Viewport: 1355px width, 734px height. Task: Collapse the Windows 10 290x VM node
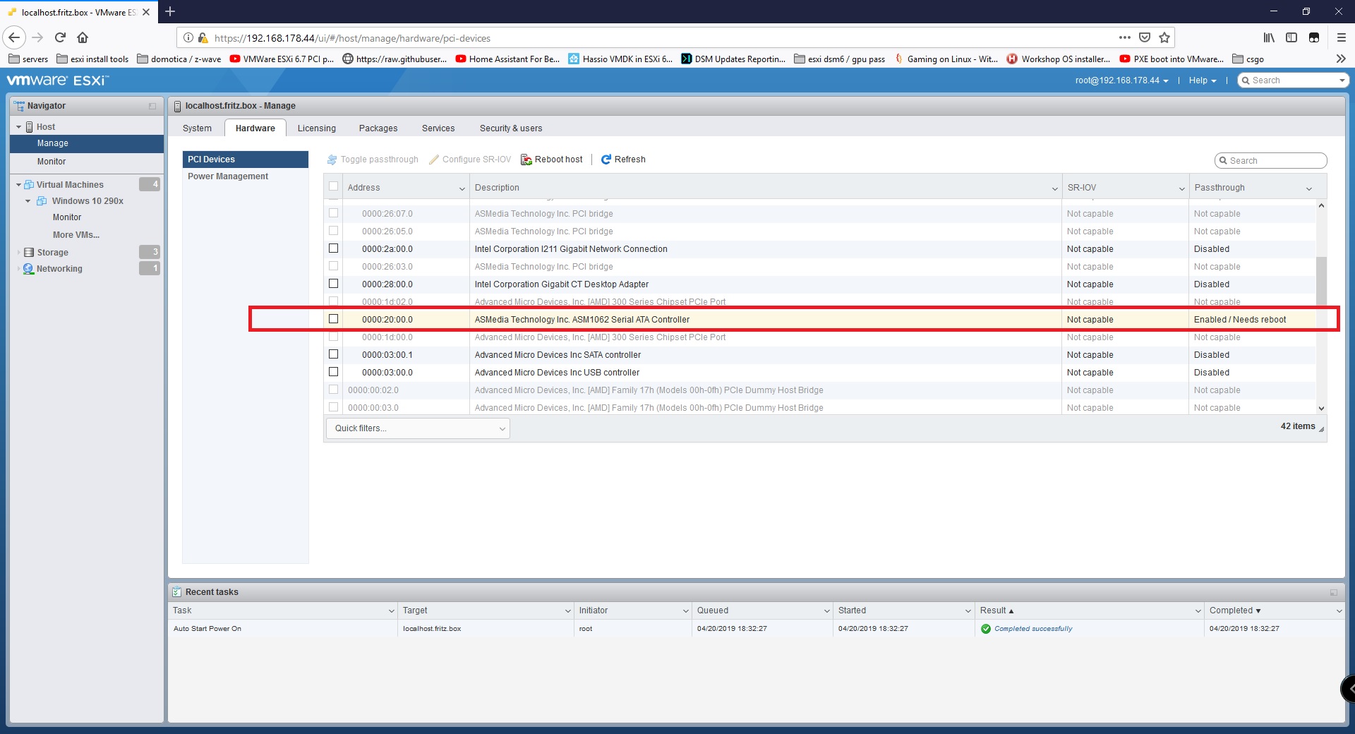tap(28, 201)
